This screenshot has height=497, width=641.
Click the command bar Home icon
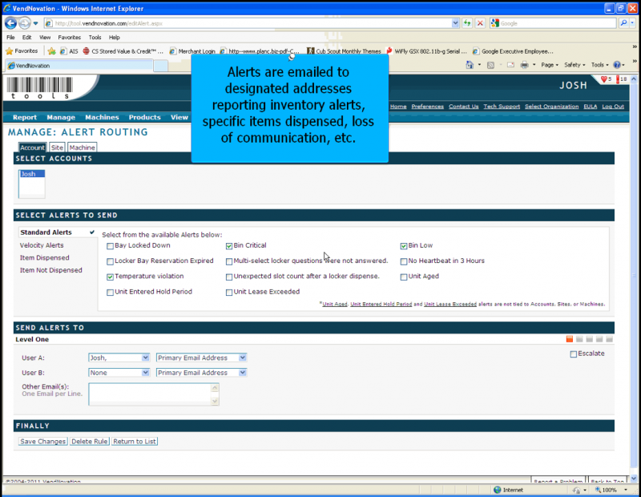(x=470, y=65)
